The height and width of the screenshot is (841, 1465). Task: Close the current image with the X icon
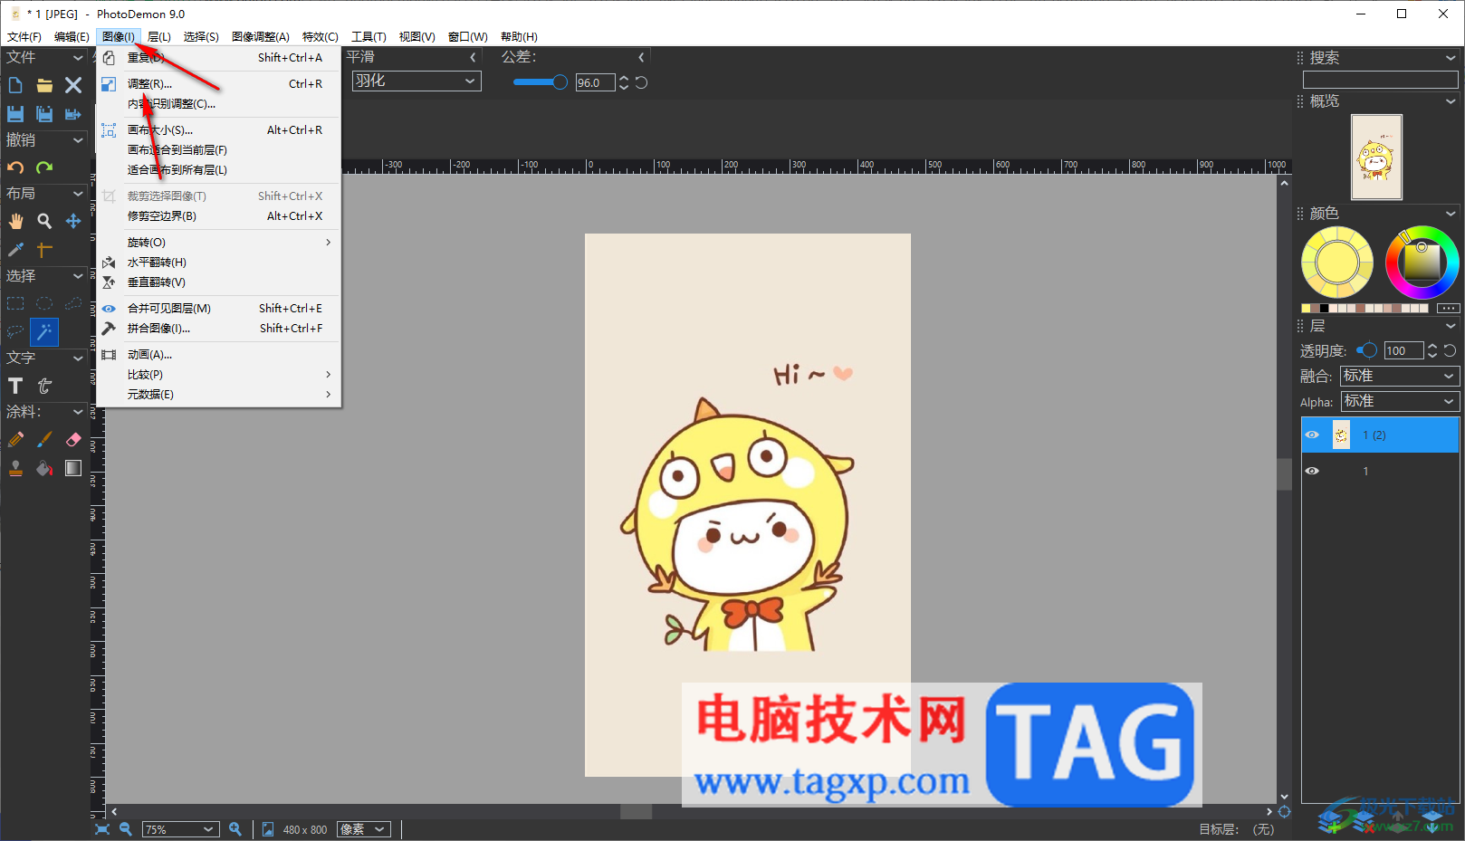click(x=73, y=85)
